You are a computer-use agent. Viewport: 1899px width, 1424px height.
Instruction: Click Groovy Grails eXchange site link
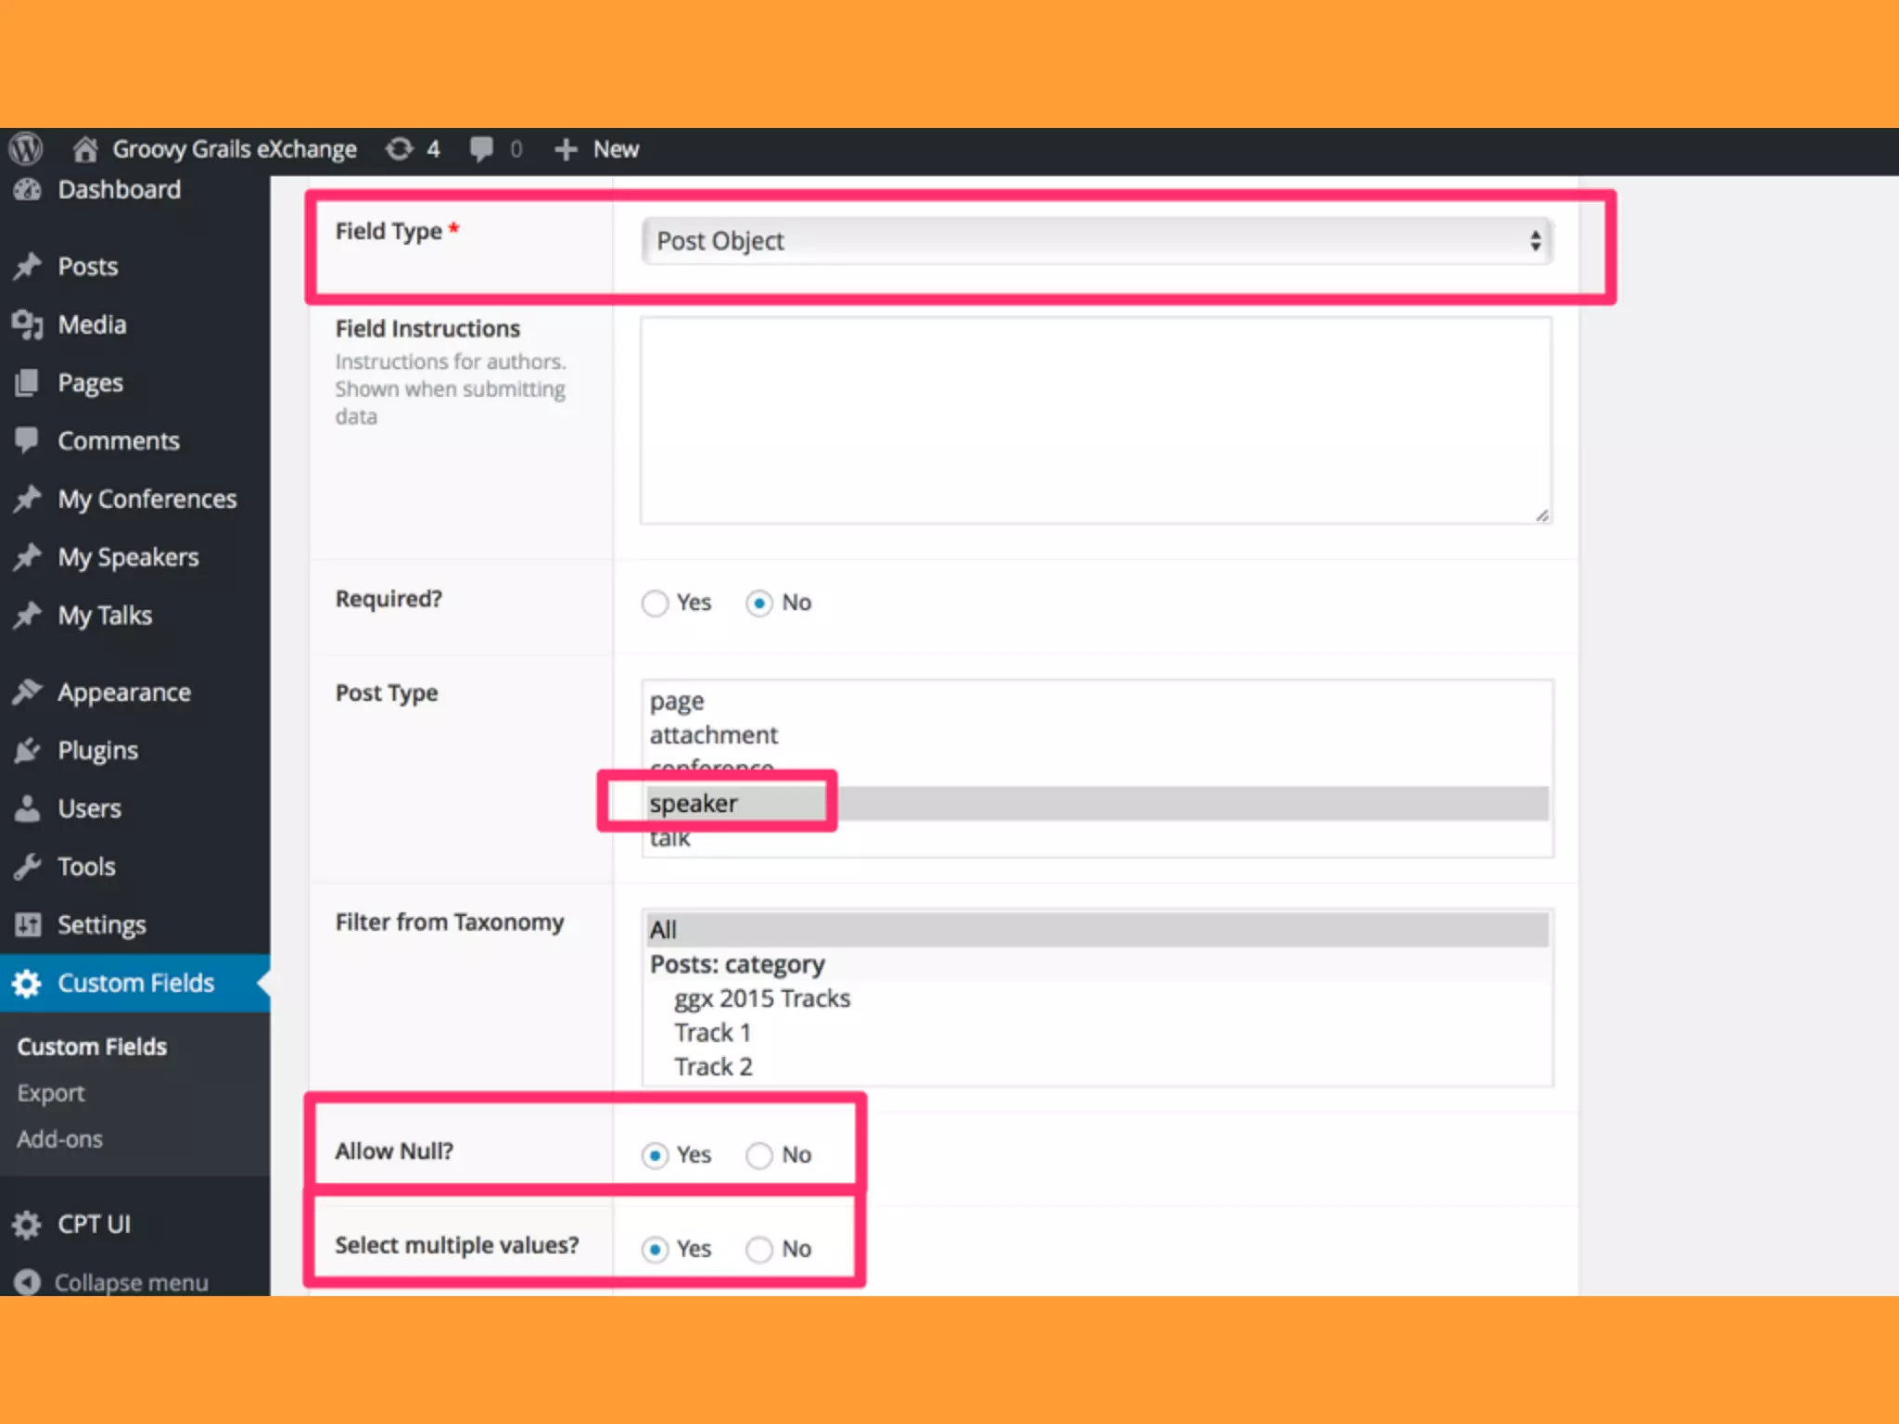click(x=235, y=149)
